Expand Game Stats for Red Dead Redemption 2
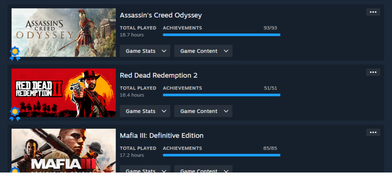The height and width of the screenshot is (186, 392). pyautogui.click(x=145, y=111)
